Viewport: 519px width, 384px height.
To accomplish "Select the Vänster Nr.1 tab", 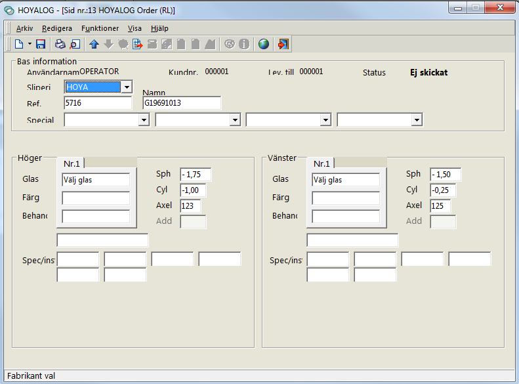I will [x=322, y=163].
